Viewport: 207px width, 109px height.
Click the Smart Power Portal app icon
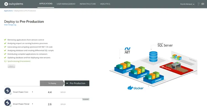pos(7,103)
